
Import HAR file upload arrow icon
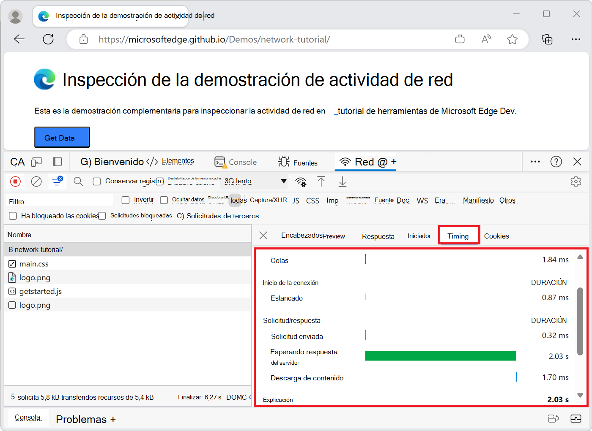(x=321, y=182)
